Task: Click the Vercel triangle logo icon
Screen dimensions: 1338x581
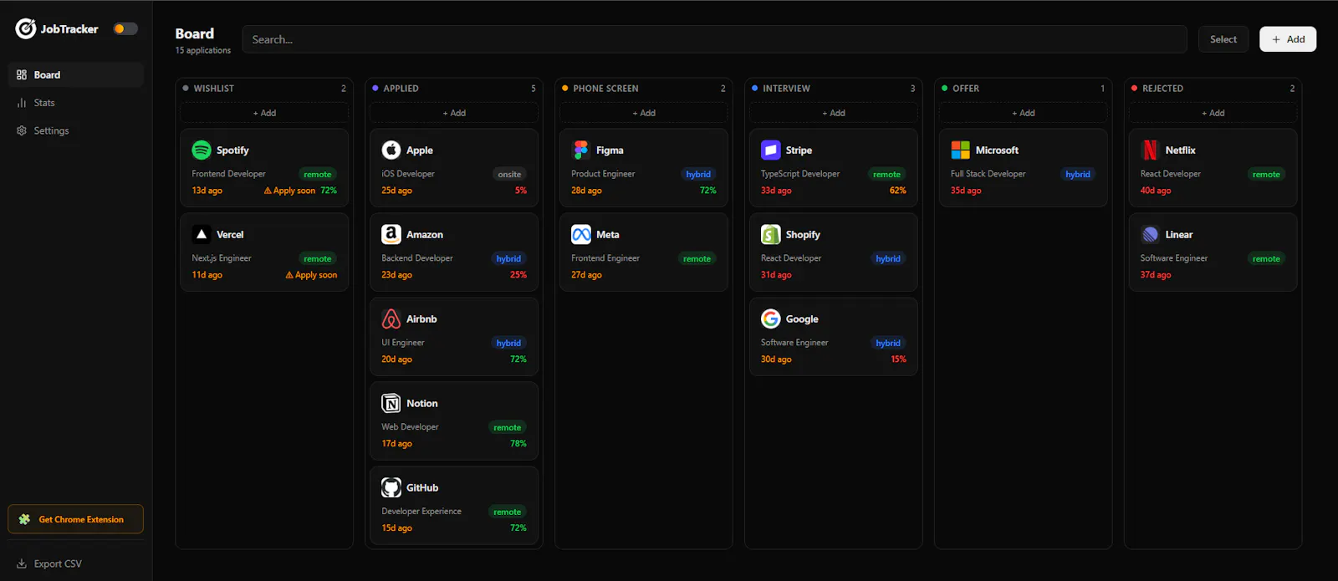Action: (202, 234)
